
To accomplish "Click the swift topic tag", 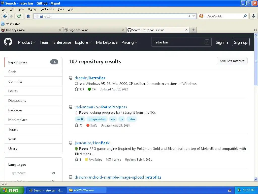I will point(80,119).
